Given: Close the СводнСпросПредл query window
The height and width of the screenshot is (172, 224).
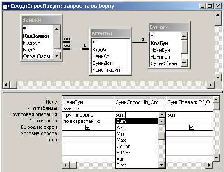Looking at the screenshot, I should click(x=218, y=6).
